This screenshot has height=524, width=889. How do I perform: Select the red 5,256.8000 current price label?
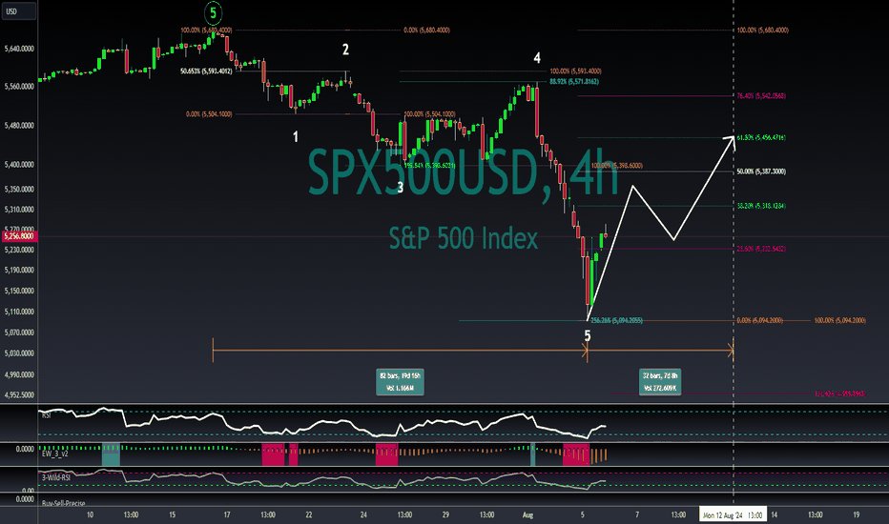[19, 236]
